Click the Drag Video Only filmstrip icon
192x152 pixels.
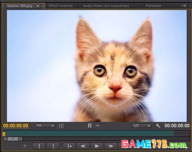point(90,126)
